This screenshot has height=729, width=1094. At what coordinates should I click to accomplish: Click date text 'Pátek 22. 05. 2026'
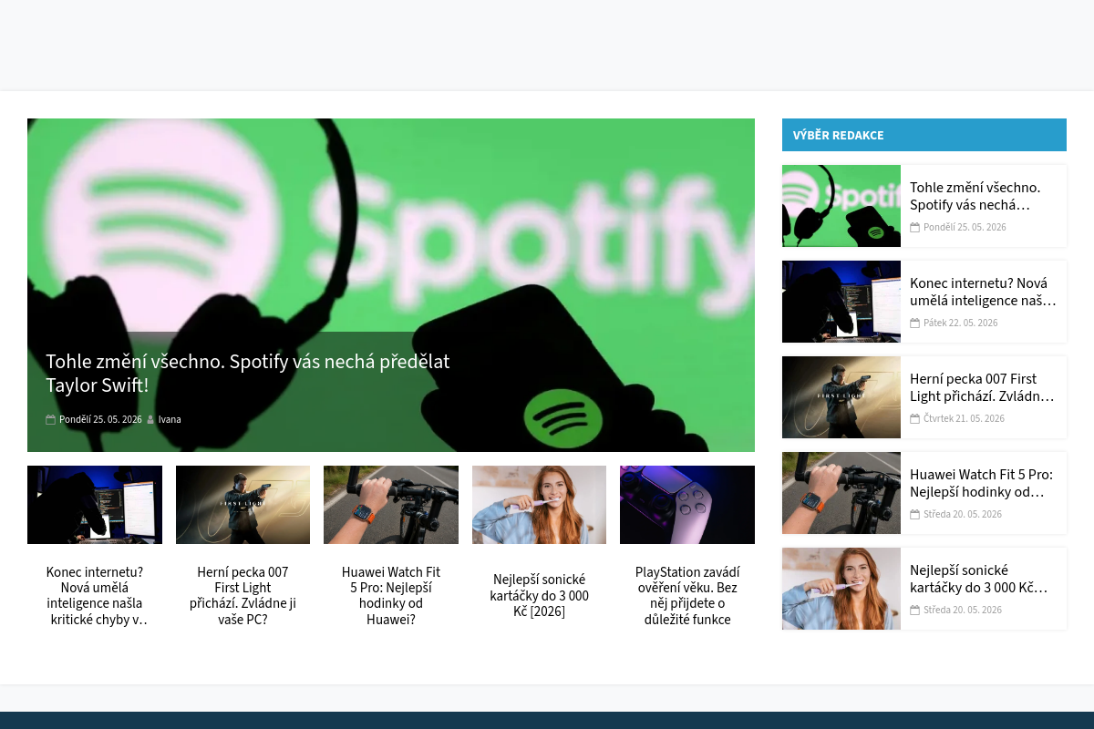961,323
